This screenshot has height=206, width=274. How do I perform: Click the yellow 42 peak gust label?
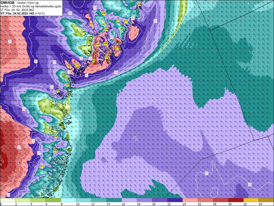(x=94, y=60)
